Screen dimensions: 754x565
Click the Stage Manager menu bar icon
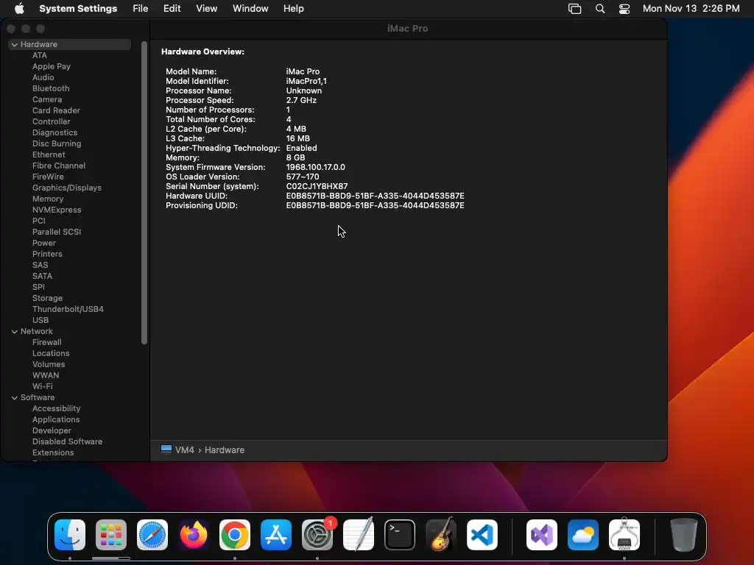pos(574,9)
